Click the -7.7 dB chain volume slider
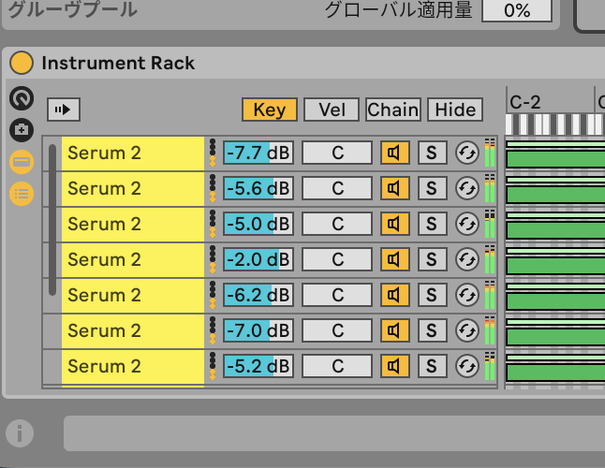Image resolution: width=605 pixels, height=468 pixels. click(258, 154)
